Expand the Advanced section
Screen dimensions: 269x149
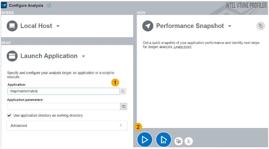tap(67, 125)
